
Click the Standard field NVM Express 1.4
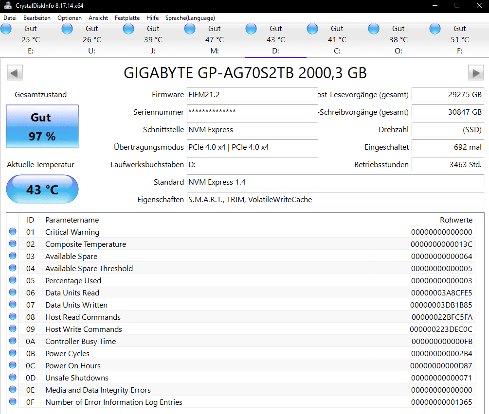click(336, 182)
